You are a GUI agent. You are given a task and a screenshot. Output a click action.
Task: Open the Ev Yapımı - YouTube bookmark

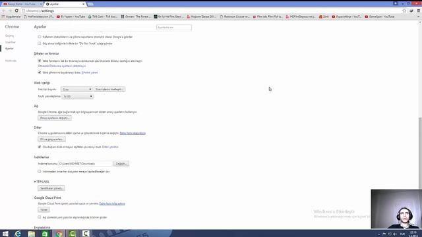tap(71, 16)
